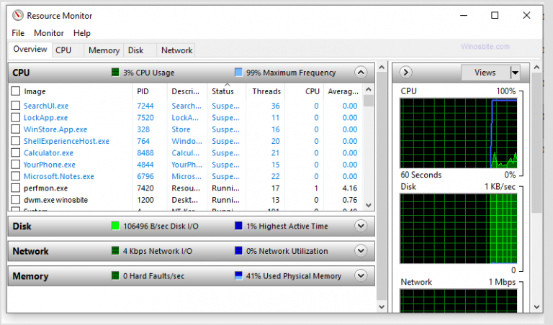Click the CPU usage graph

(x=459, y=133)
